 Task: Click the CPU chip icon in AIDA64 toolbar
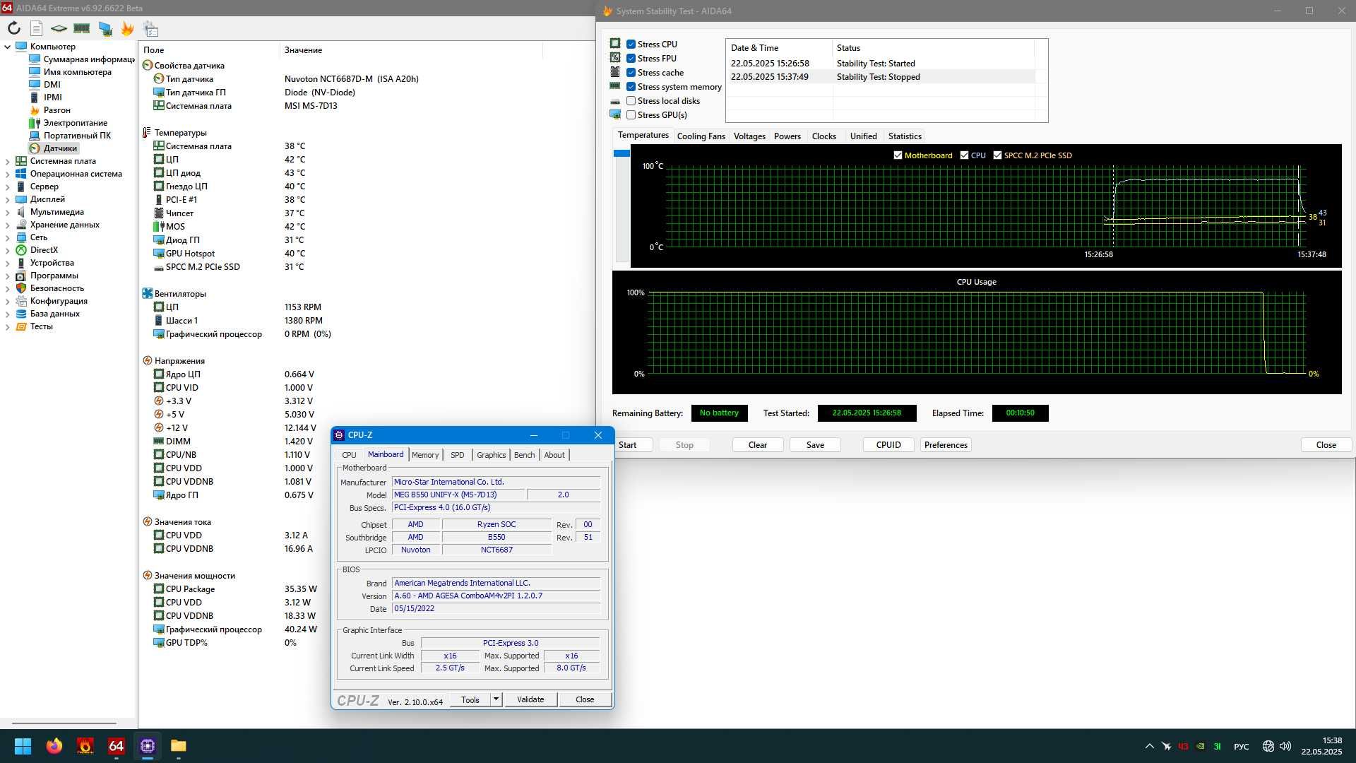(59, 28)
